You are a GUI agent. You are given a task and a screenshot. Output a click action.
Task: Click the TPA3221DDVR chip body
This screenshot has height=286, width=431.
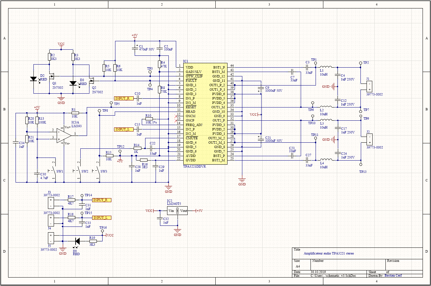click(205, 114)
